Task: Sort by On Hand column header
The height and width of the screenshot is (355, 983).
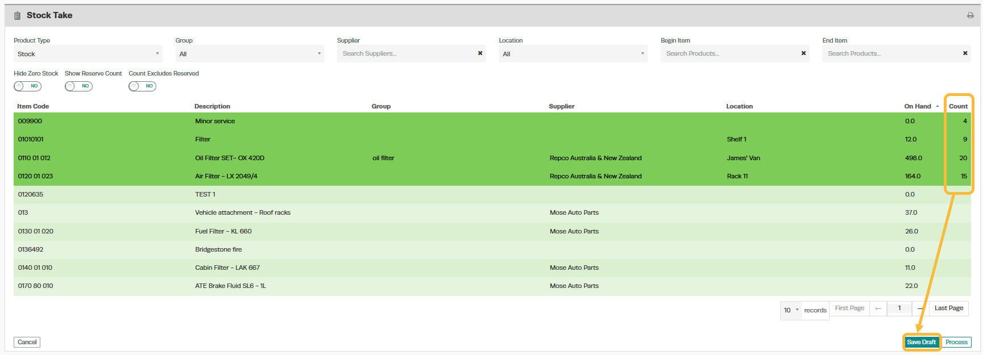Action: pos(918,106)
